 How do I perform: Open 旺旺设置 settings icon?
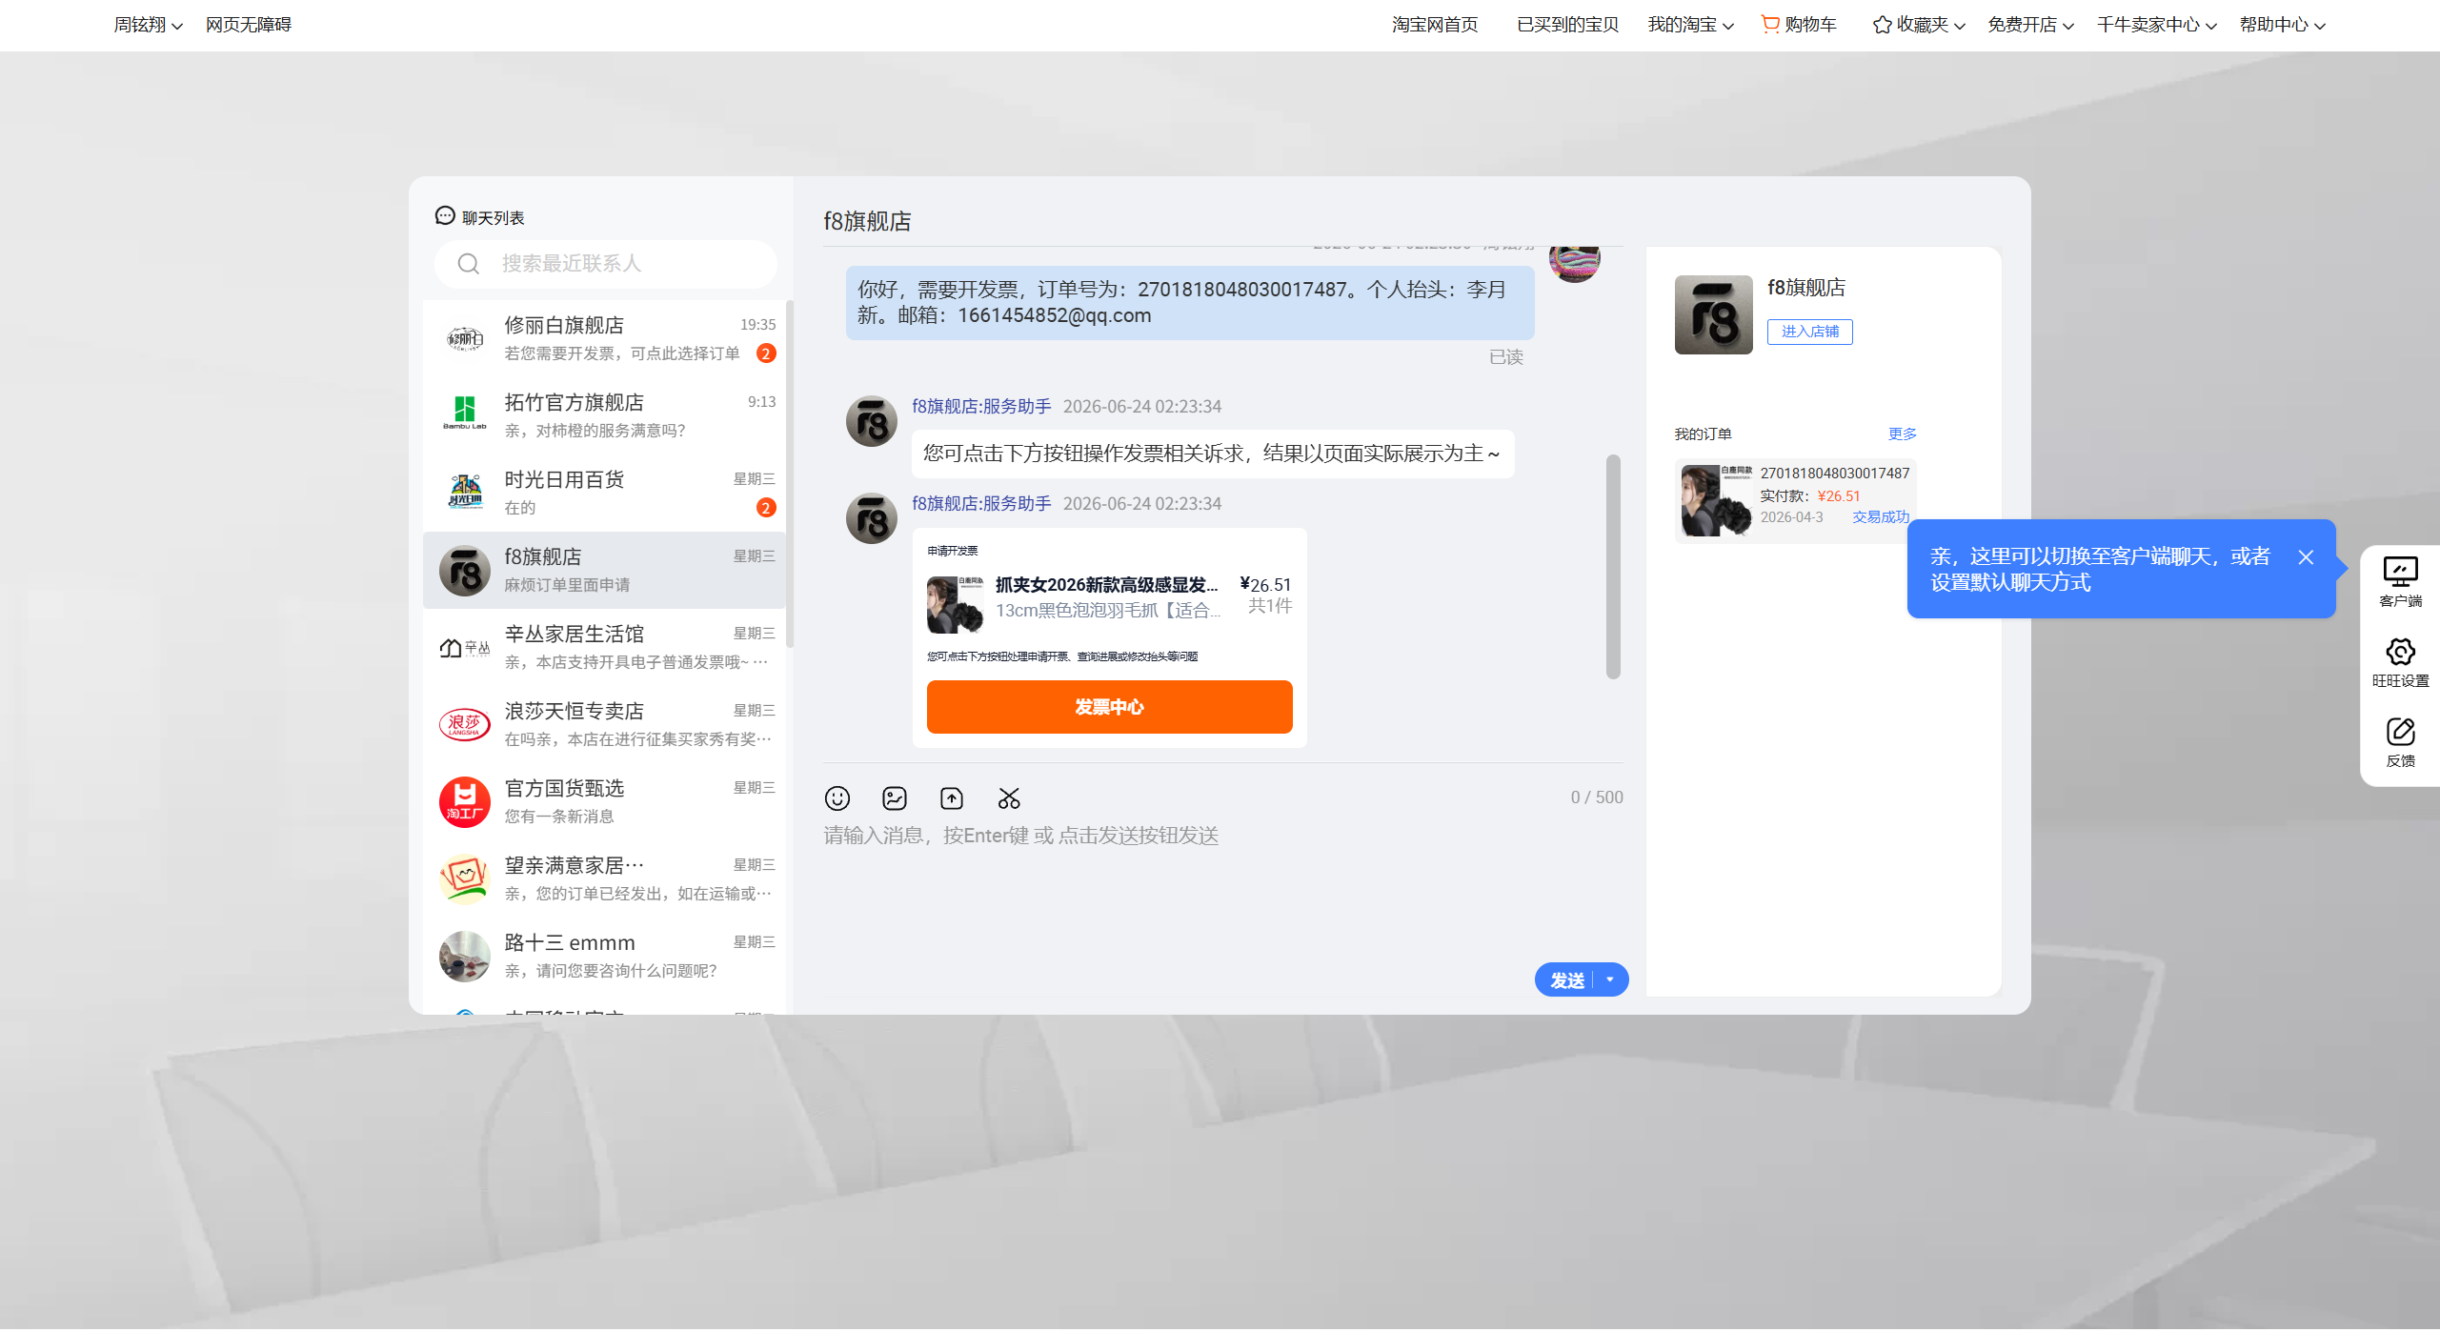click(x=2400, y=653)
